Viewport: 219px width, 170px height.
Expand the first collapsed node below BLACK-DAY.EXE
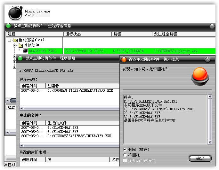click(x=14, y=56)
